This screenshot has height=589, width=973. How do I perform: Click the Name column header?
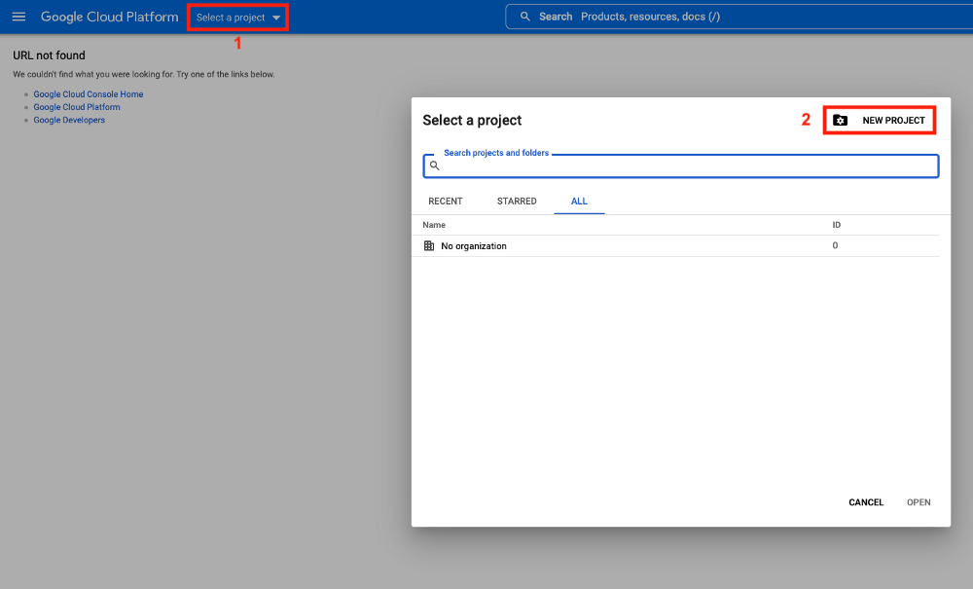(434, 225)
